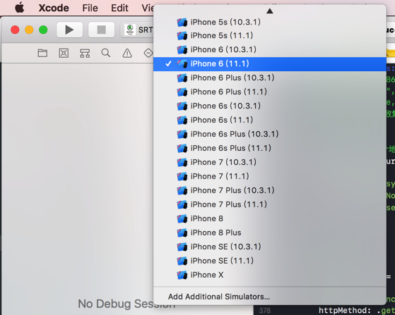Select the checked iPhone 6 (11.1) item
The height and width of the screenshot is (315, 395).
270,64
